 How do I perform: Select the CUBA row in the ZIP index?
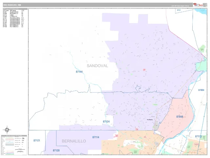click(13, 15)
